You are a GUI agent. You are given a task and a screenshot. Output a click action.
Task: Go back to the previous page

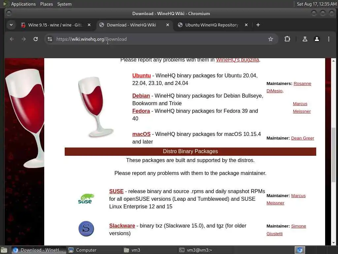point(12,39)
